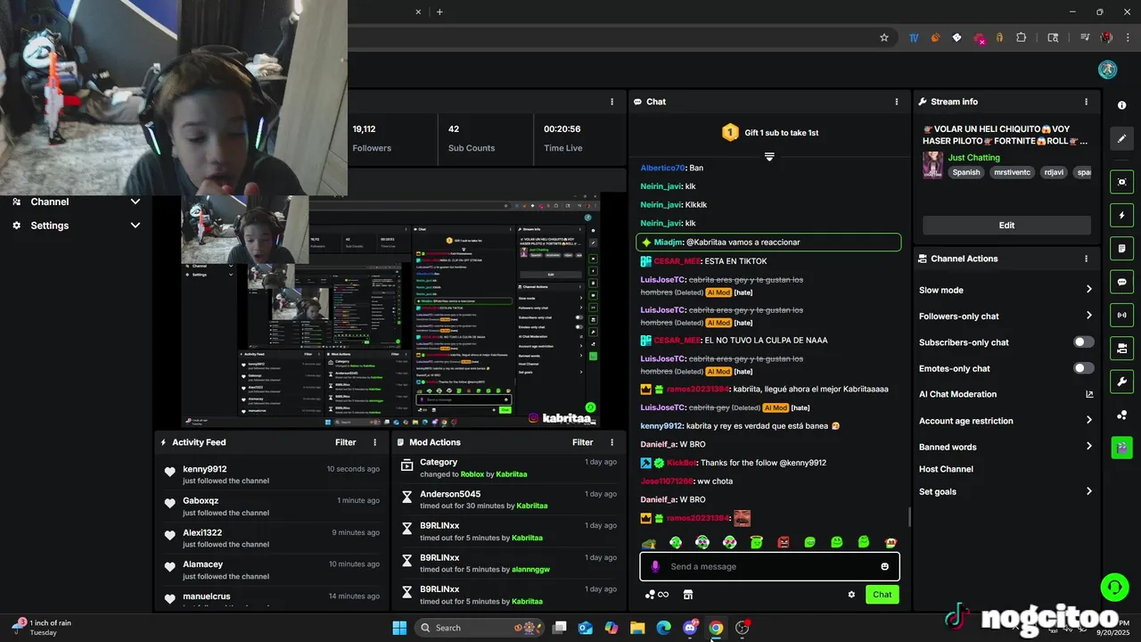Toggle the channel actions panel icon
The width and height of the screenshot is (1141, 642).
click(1121, 348)
